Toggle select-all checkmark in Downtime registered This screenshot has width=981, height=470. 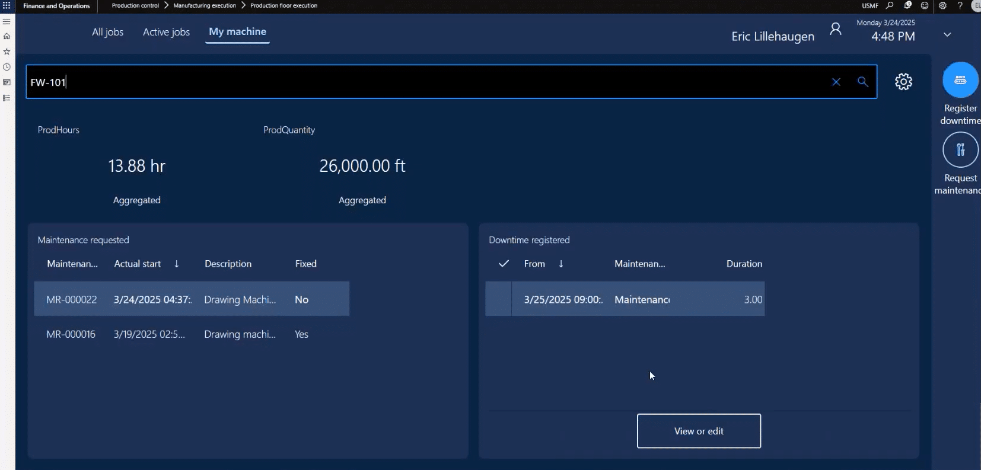504,264
